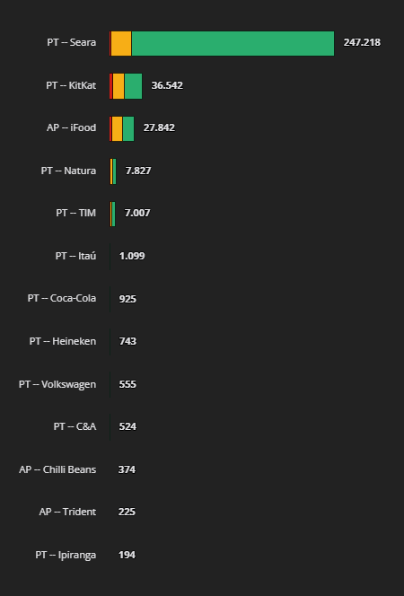Click the red segment of PT – KitKat bar
Image resolution: width=404 pixels, height=596 pixels.
click(x=111, y=86)
